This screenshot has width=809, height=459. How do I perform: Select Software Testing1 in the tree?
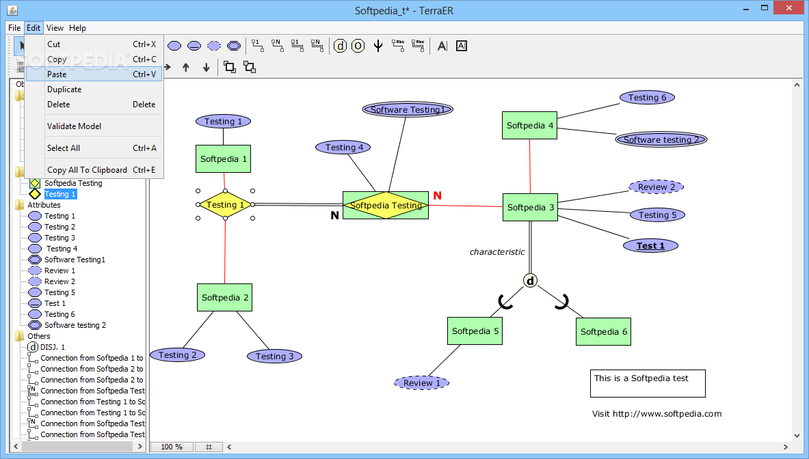[x=75, y=260]
